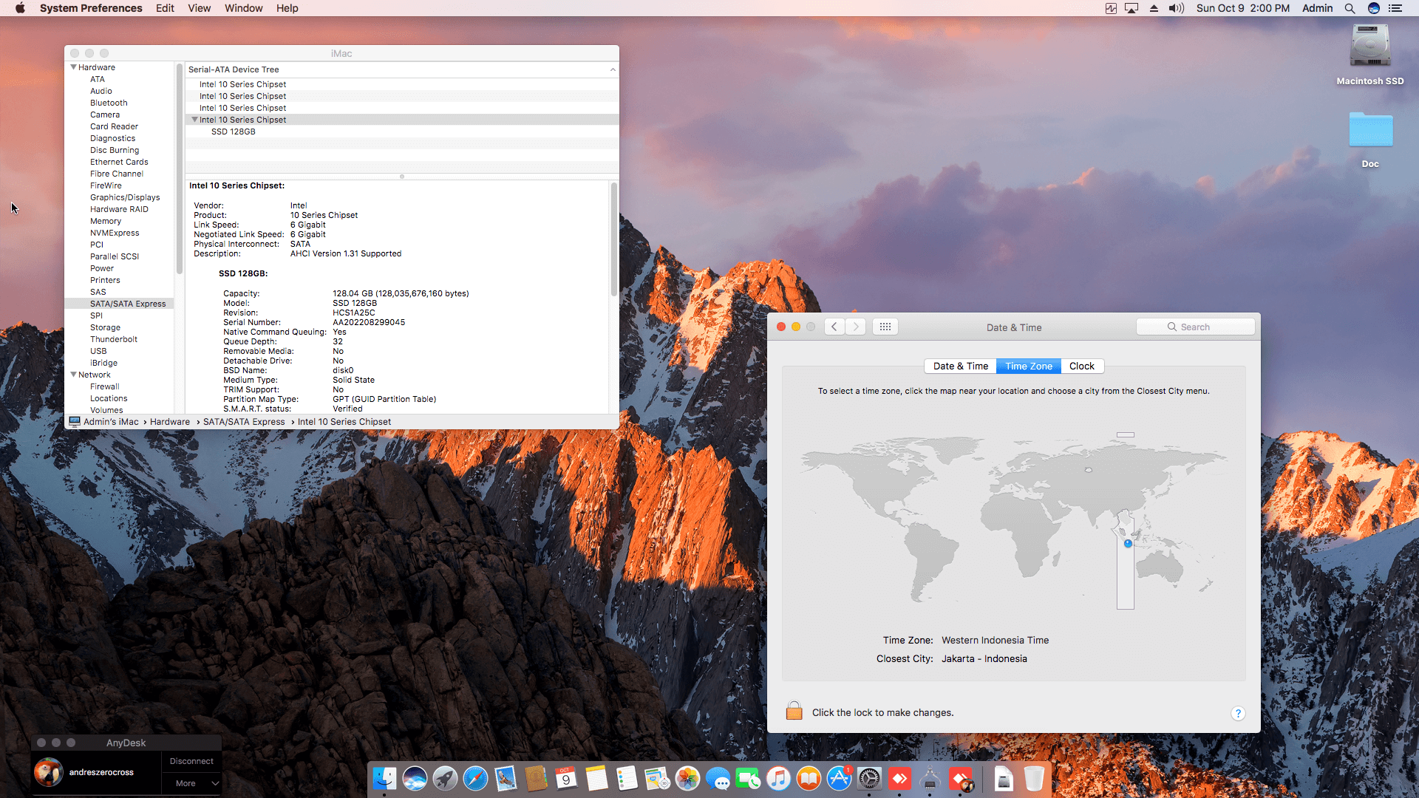Open AirPlay display menu bar icon
Image resolution: width=1419 pixels, height=798 pixels.
click(1132, 8)
